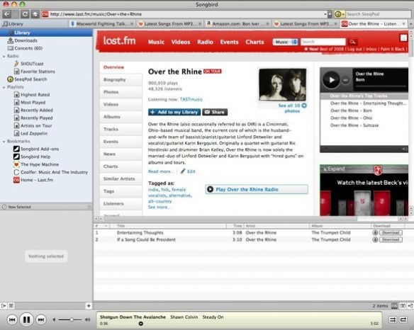The height and width of the screenshot is (330, 414).
Task: Open the address bar history dropdown
Action: [325, 14]
